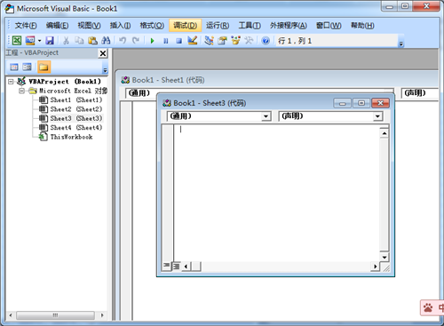This screenshot has height=326, width=444.
Task: Click the Reset stop icon
Action: [x=178, y=41]
